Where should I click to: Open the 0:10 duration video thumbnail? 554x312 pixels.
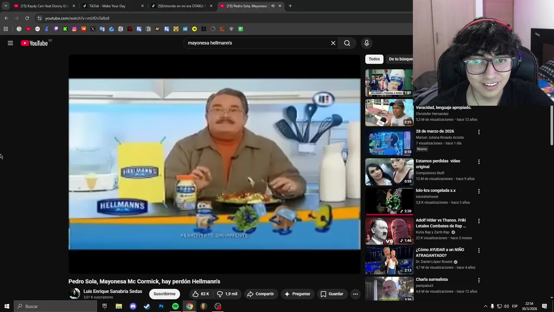click(389, 142)
